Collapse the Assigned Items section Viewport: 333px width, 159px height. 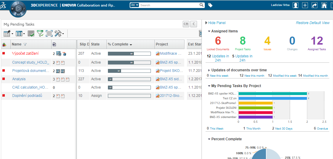(x=209, y=31)
